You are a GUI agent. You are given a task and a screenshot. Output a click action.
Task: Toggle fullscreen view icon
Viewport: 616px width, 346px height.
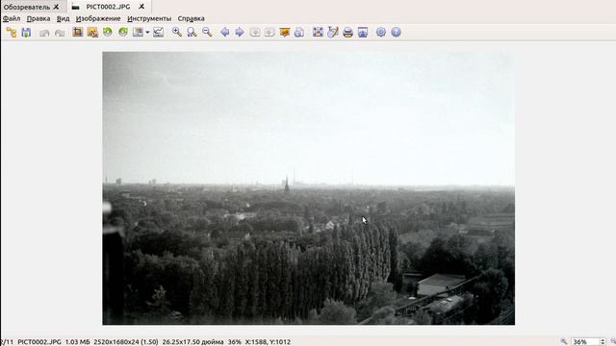tap(318, 32)
